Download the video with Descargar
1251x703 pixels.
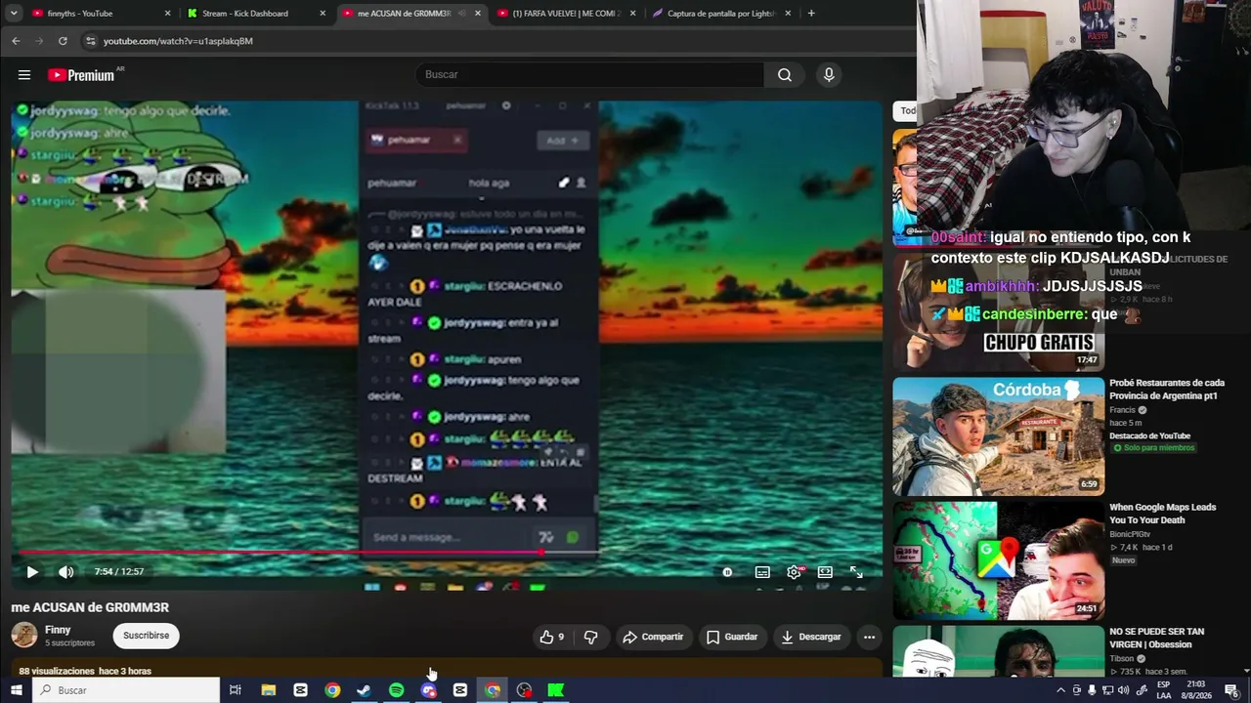[x=811, y=637]
